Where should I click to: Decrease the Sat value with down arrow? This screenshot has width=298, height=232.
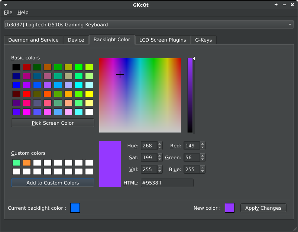[x=160, y=159]
